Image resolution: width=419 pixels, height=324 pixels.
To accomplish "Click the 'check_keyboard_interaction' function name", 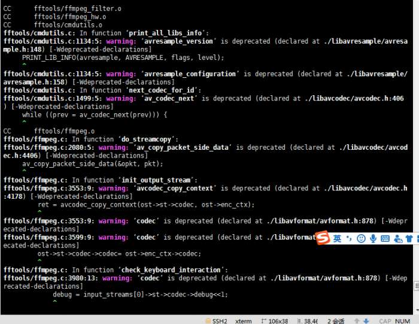I will (171, 270).
